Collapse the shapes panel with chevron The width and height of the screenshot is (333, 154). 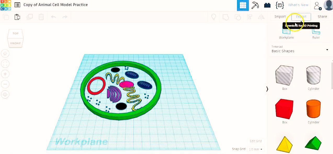click(x=267, y=89)
